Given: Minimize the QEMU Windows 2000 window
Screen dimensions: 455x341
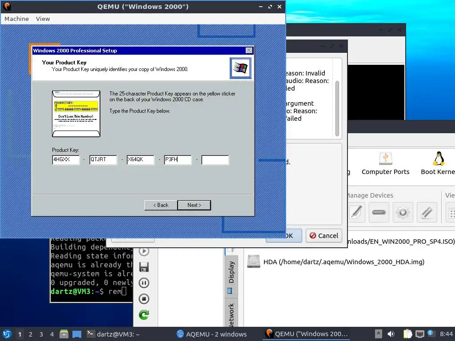Looking at the screenshot, I should (261, 6).
